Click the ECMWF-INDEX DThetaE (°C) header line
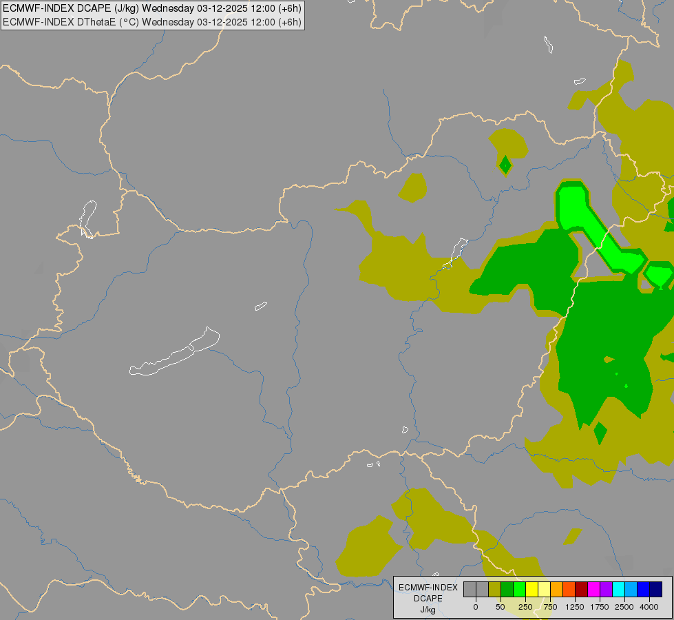The image size is (674, 620). [x=152, y=22]
